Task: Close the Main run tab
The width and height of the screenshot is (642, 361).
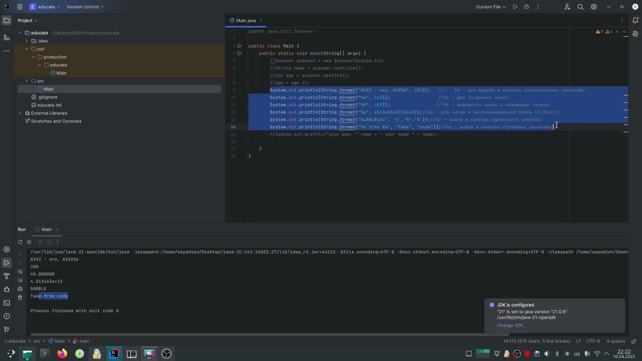Action: click(57, 230)
